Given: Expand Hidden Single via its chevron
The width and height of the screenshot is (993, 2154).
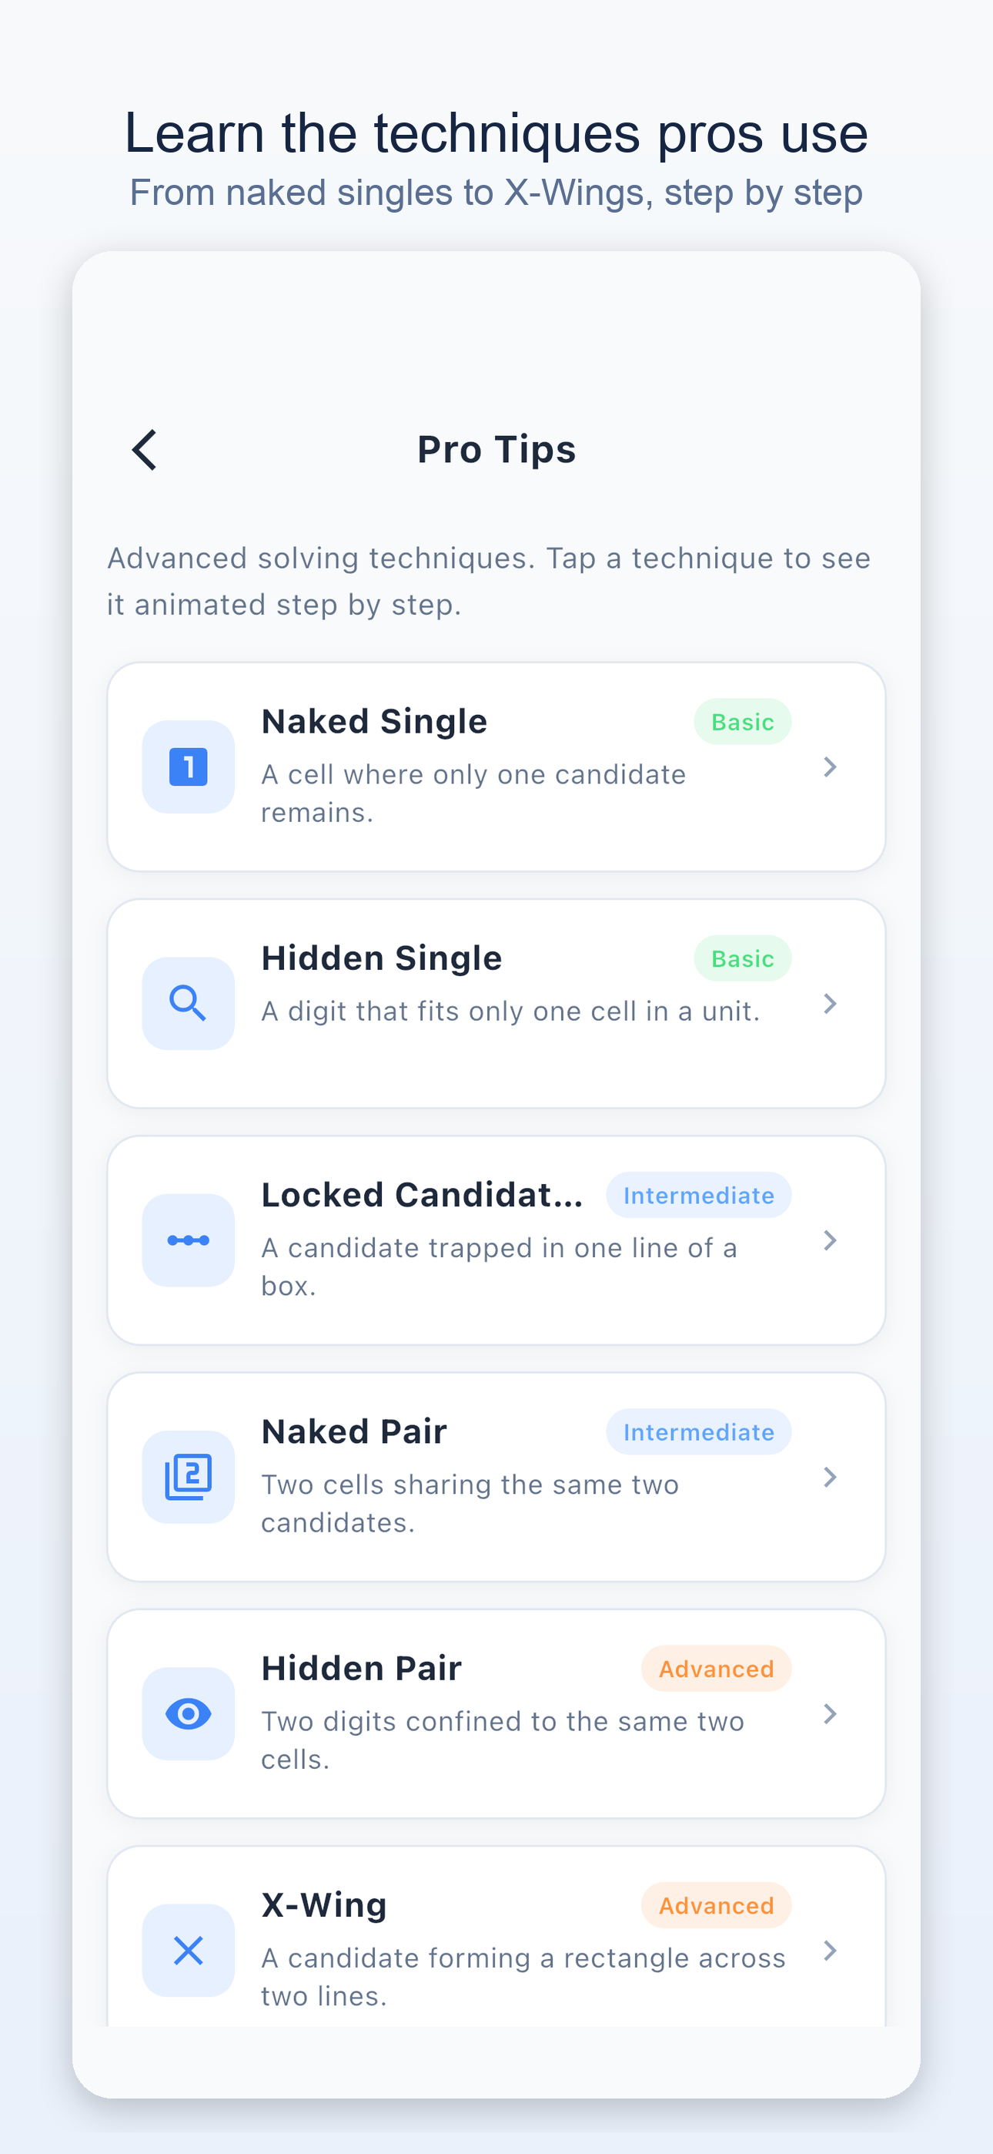Looking at the screenshot, I should tap(829, 1003).
